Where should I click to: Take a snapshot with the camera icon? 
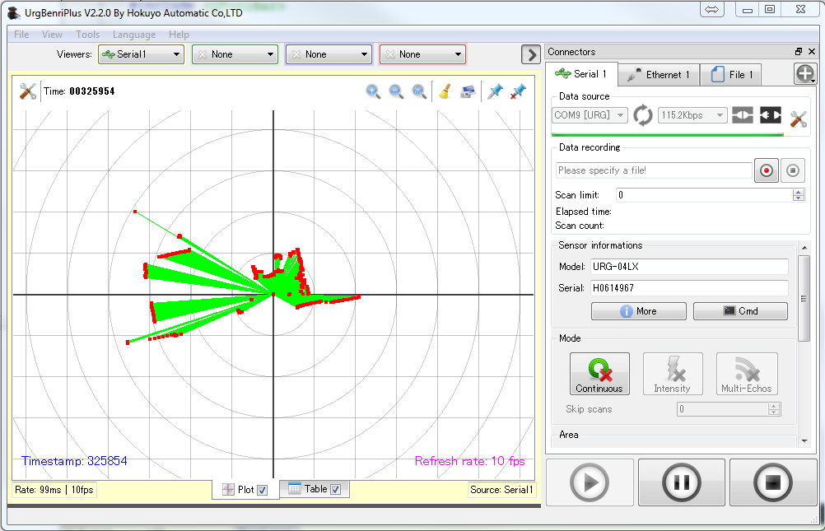[468, 91]
